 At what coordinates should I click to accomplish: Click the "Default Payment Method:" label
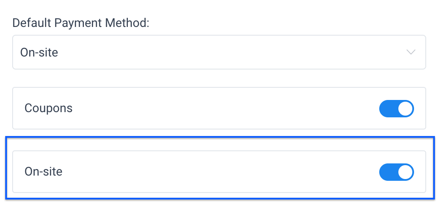(x=81, y=23)
